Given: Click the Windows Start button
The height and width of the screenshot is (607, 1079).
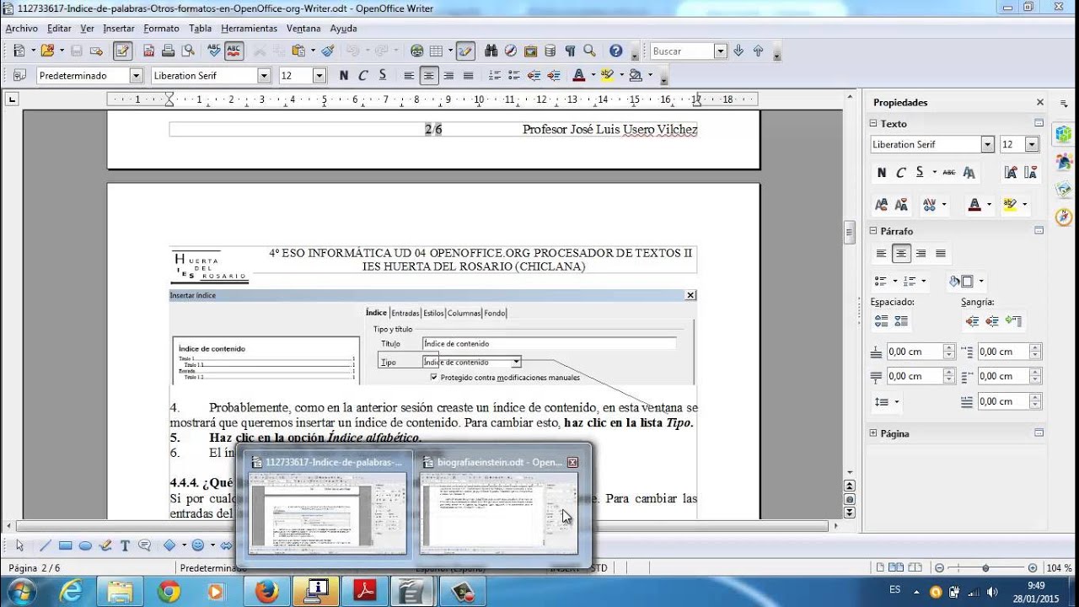Looking at the screenshot, I should (21, 591).
